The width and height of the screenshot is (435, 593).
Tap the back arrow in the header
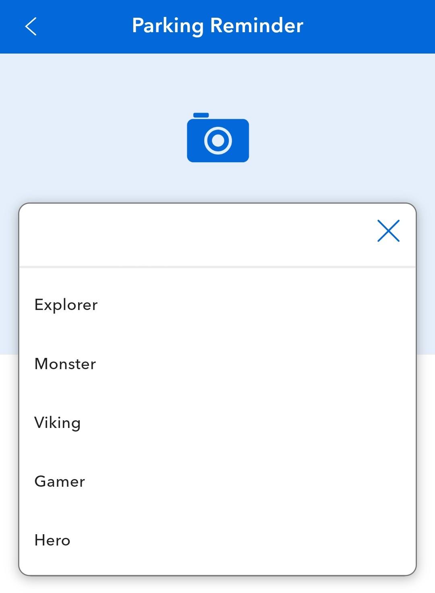31,26
